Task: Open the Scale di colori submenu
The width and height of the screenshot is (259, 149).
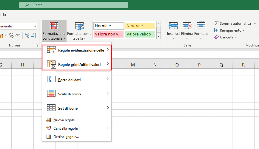Action: [77, 94]
